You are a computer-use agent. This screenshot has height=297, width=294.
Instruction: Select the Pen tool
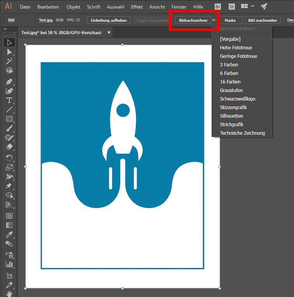[x=9, y=82]
